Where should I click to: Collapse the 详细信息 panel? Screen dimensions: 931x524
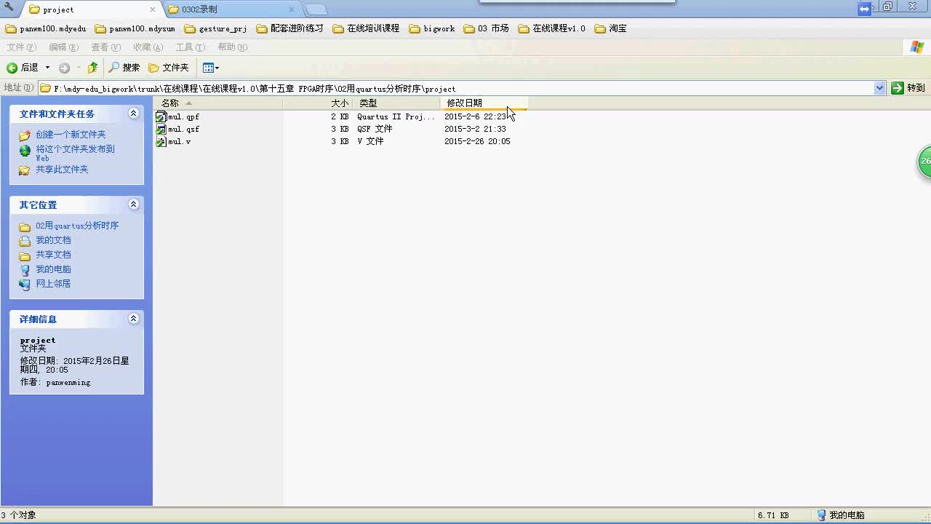pyautogui.click(x=133, y=319)
